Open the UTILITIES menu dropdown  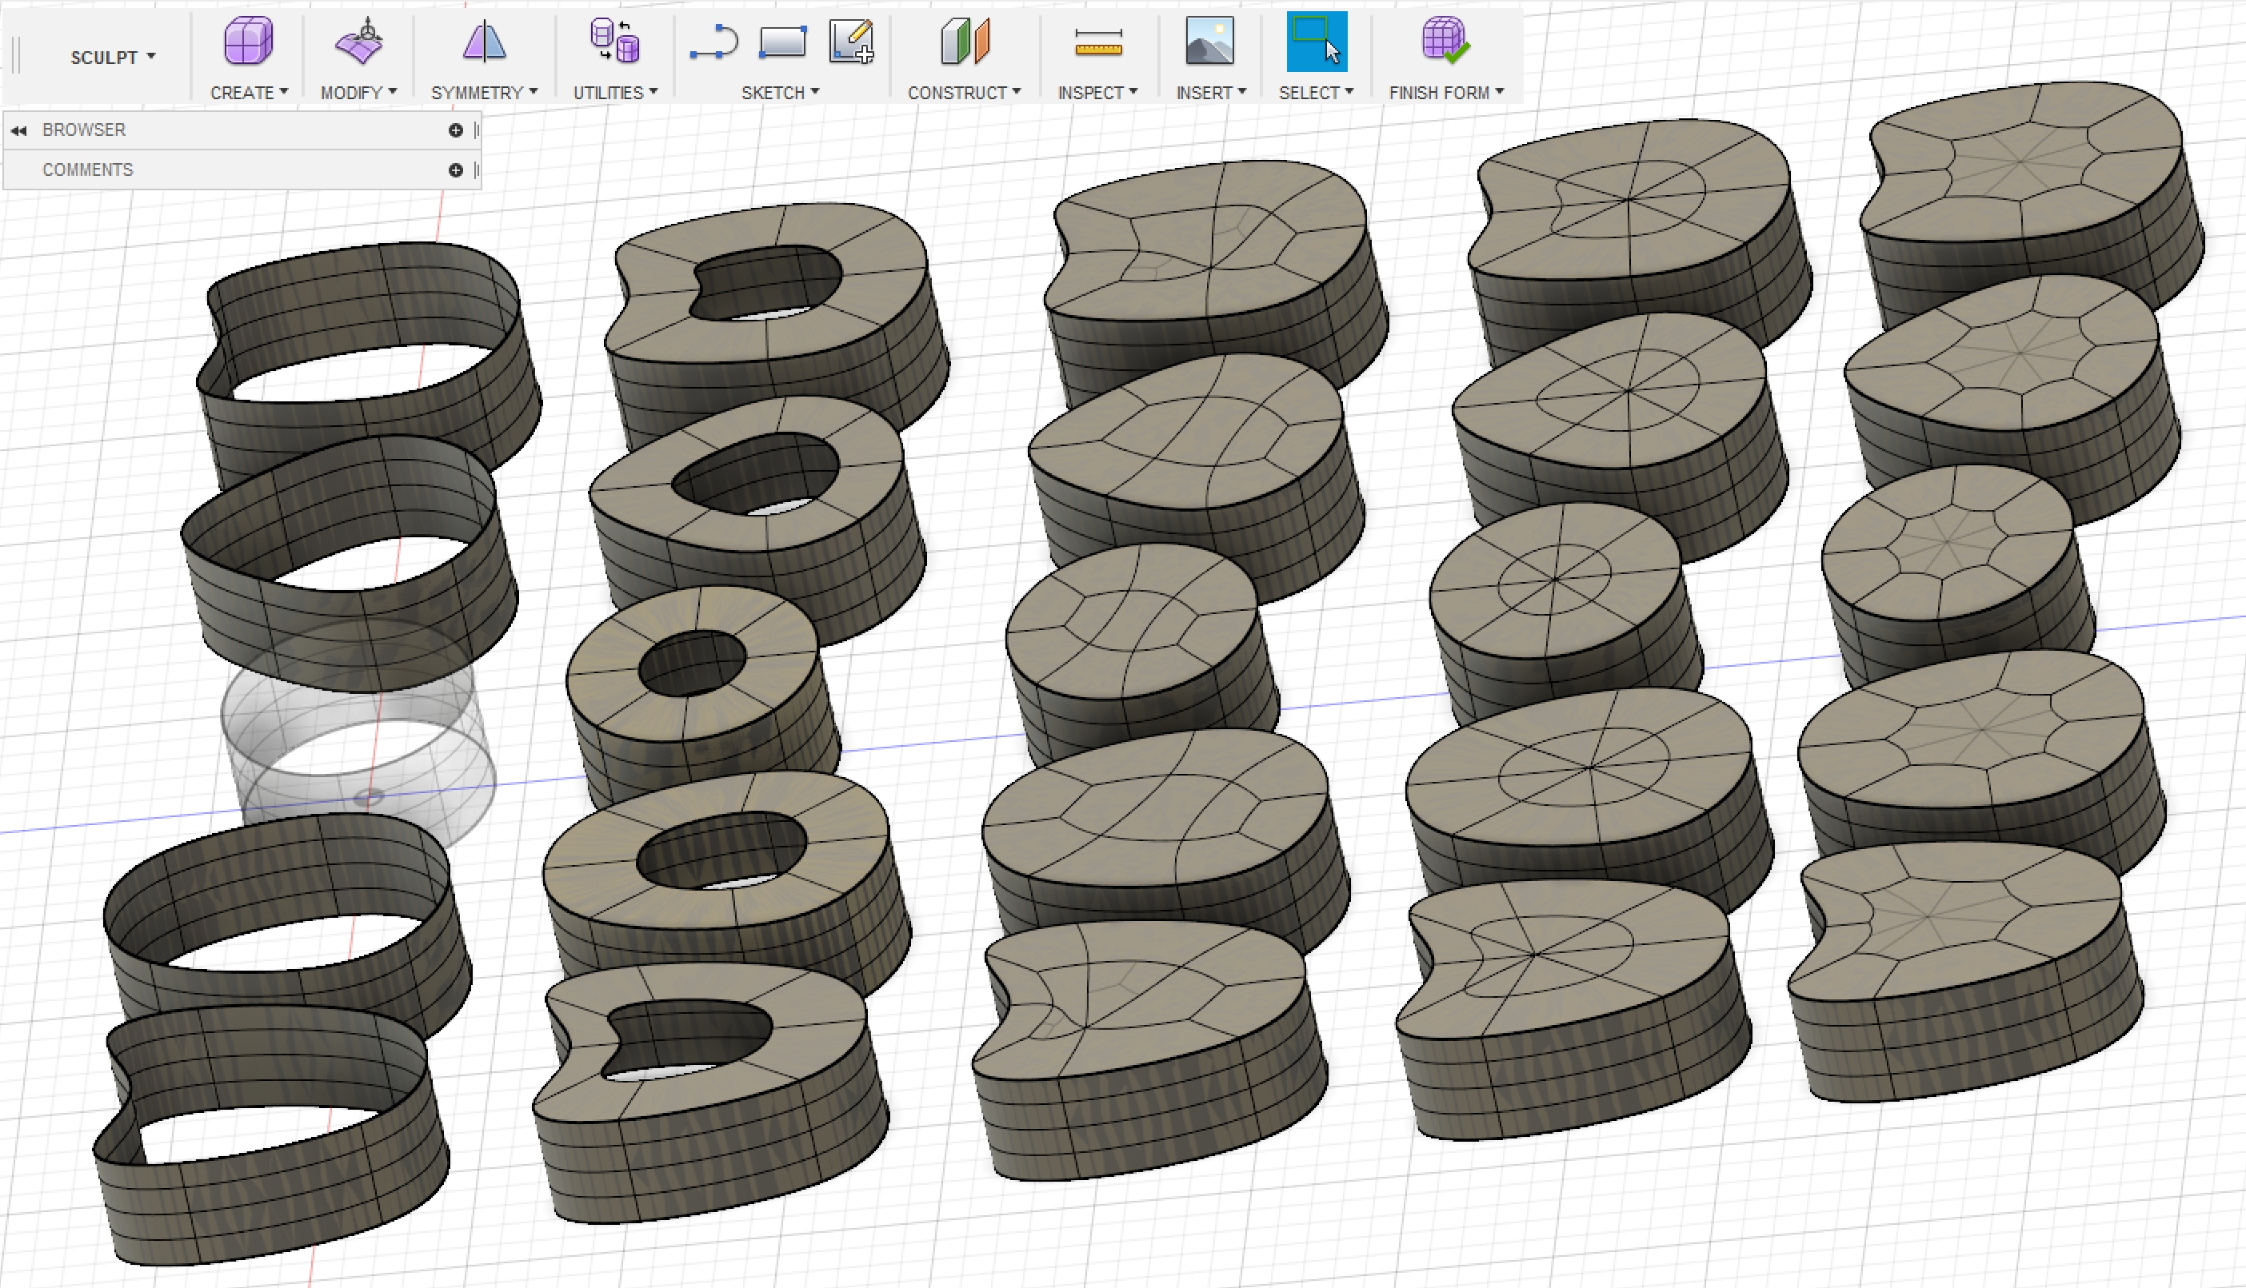coord(615,92)
